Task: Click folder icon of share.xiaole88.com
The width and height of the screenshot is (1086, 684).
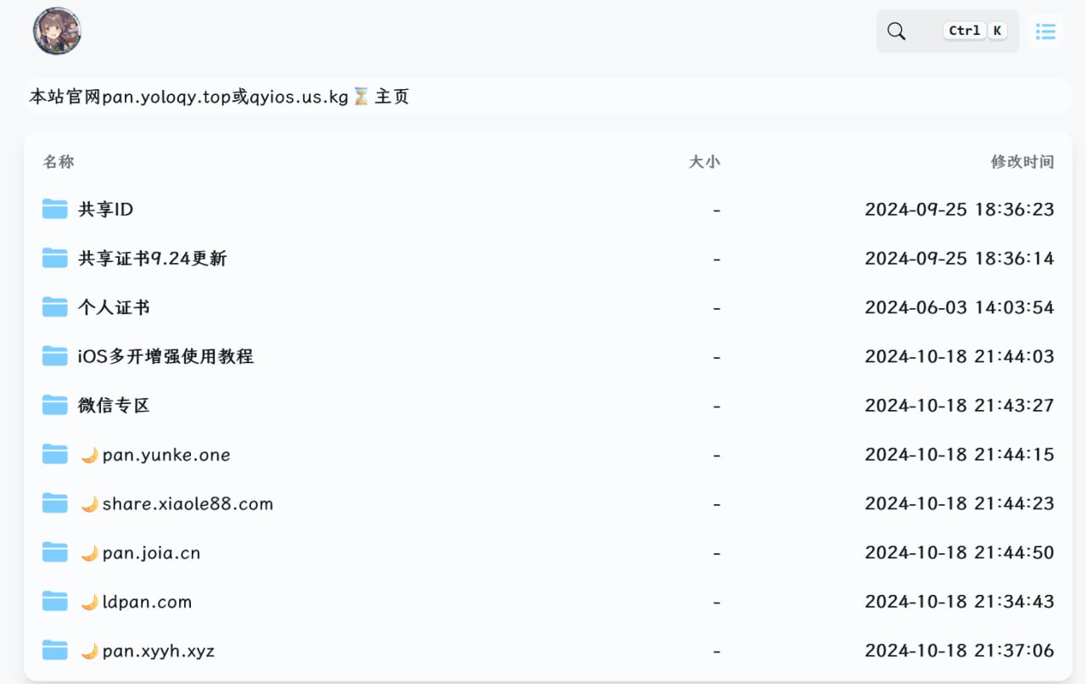Action: [55, 504]
